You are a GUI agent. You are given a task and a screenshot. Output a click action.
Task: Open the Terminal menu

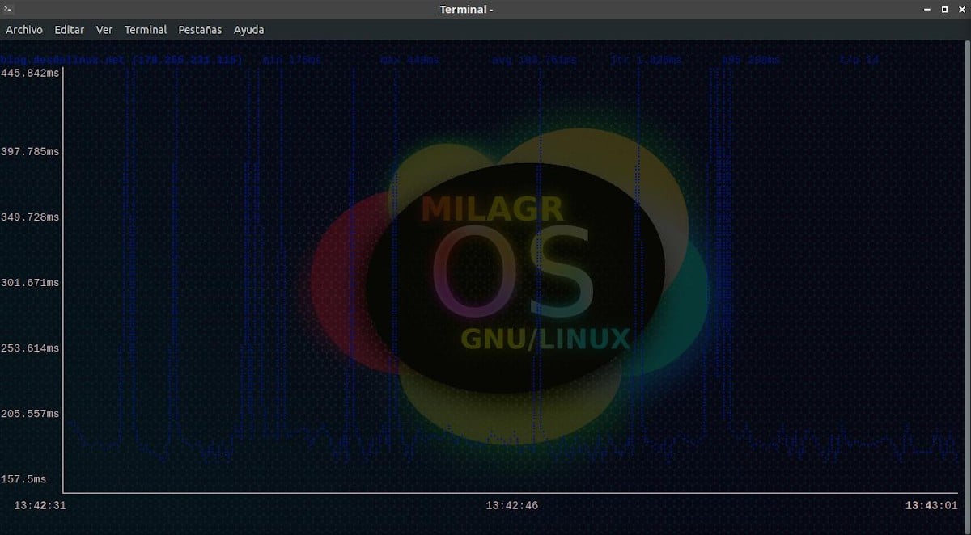[x=146, y=29]
